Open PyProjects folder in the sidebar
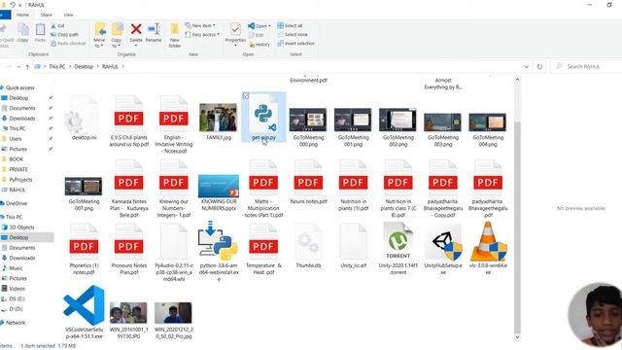The image size is (622, 350). click(20, 180)
